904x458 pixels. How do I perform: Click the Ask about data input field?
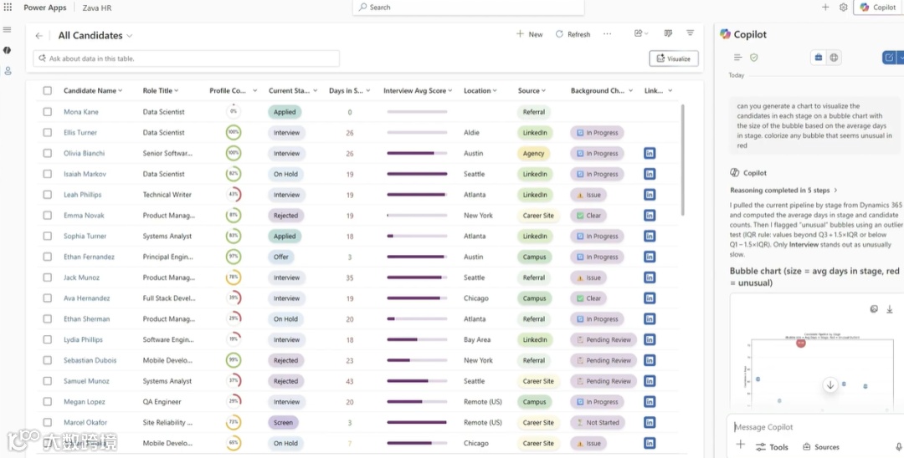186,59
